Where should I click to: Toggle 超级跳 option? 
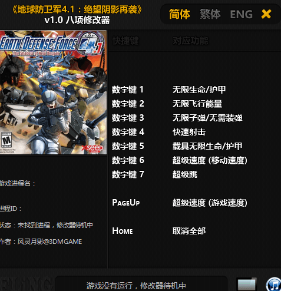(185, 174)
